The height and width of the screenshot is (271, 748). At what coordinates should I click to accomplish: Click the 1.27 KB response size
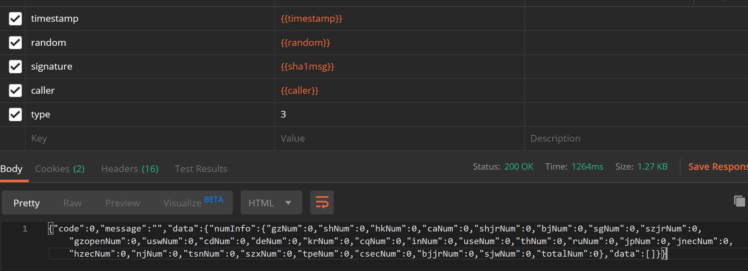tap(652, 167)
